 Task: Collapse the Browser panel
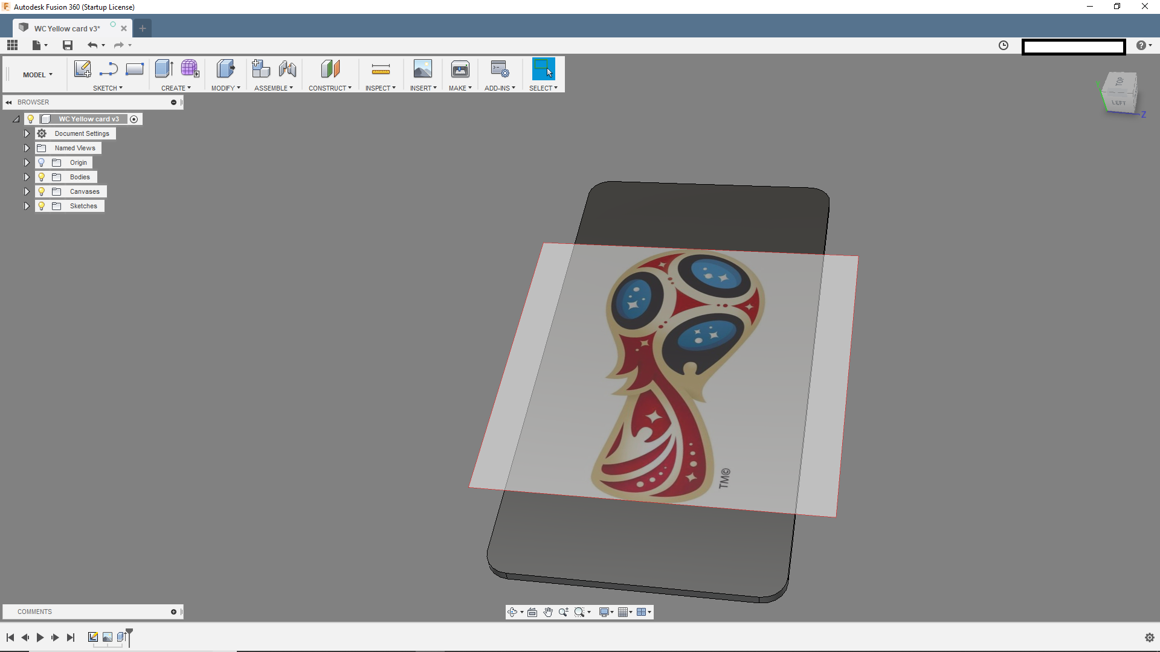[8, 102]
